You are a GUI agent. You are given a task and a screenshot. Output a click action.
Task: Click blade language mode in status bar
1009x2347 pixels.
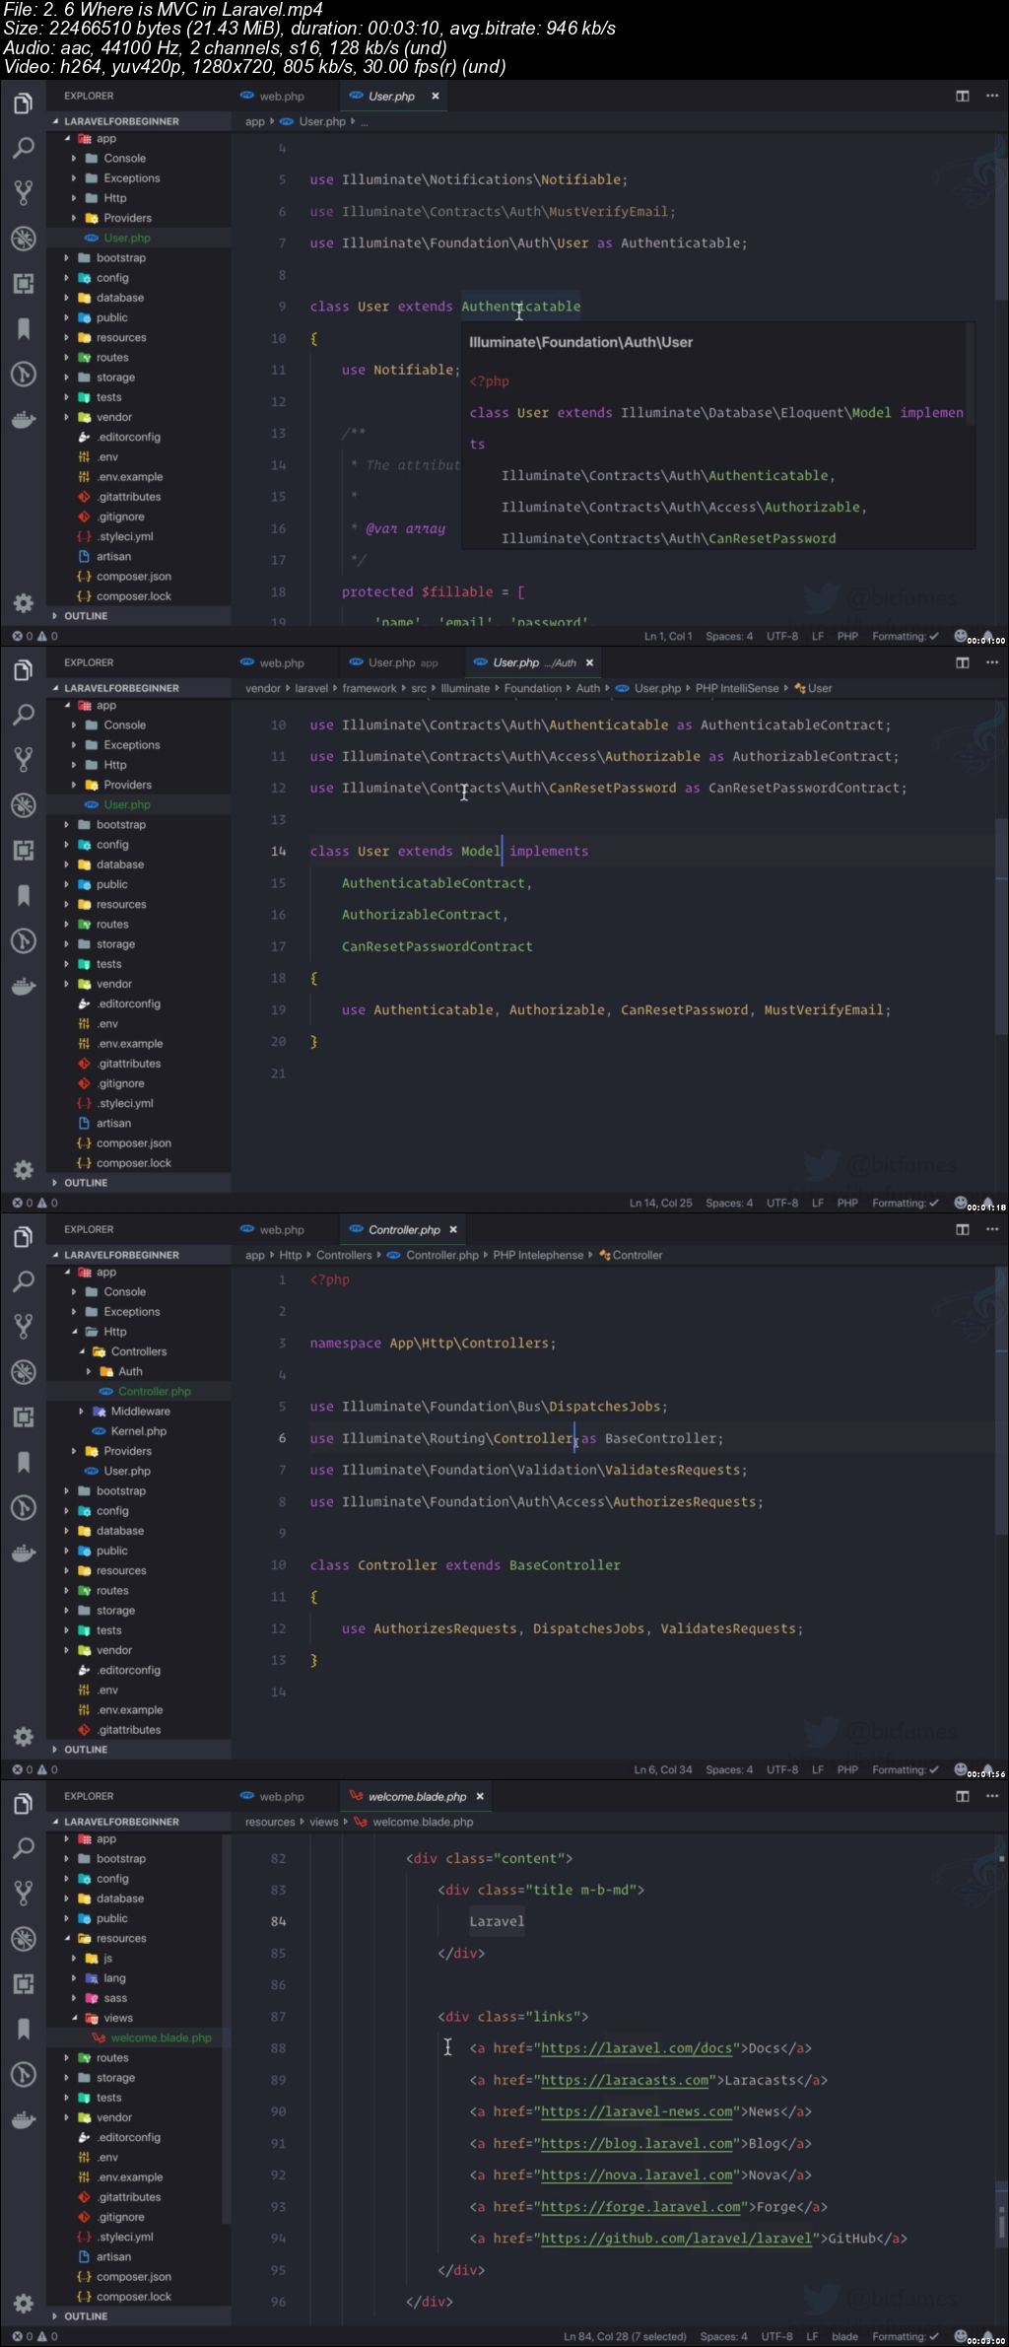tap(844, 2335)
